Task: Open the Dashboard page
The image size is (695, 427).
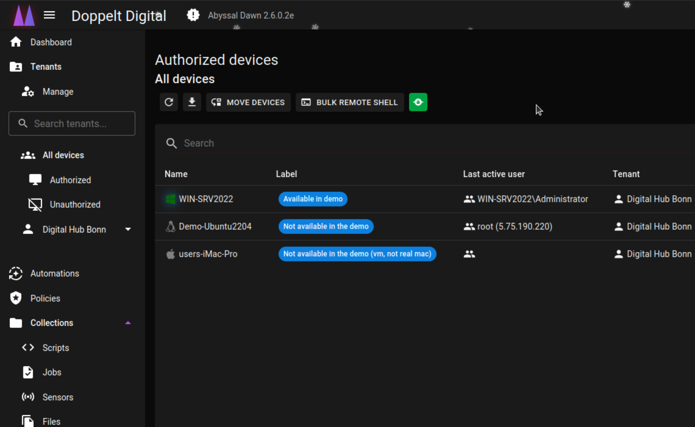Action: [51, 42]
